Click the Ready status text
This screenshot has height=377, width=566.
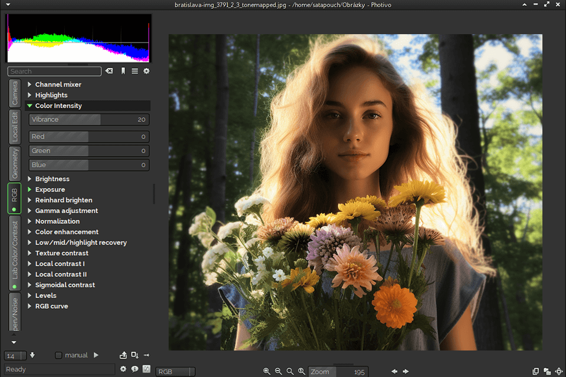click(x=16, y=369)
